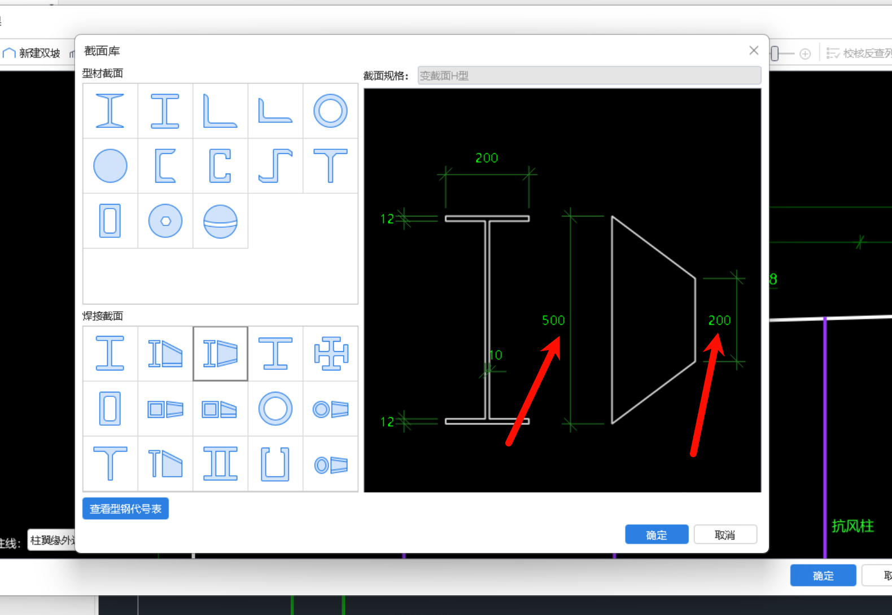This screenshot has height=615, width=892.
Task: Click the zoom-in plus icon in toolbar
Action: click(805, 54)
